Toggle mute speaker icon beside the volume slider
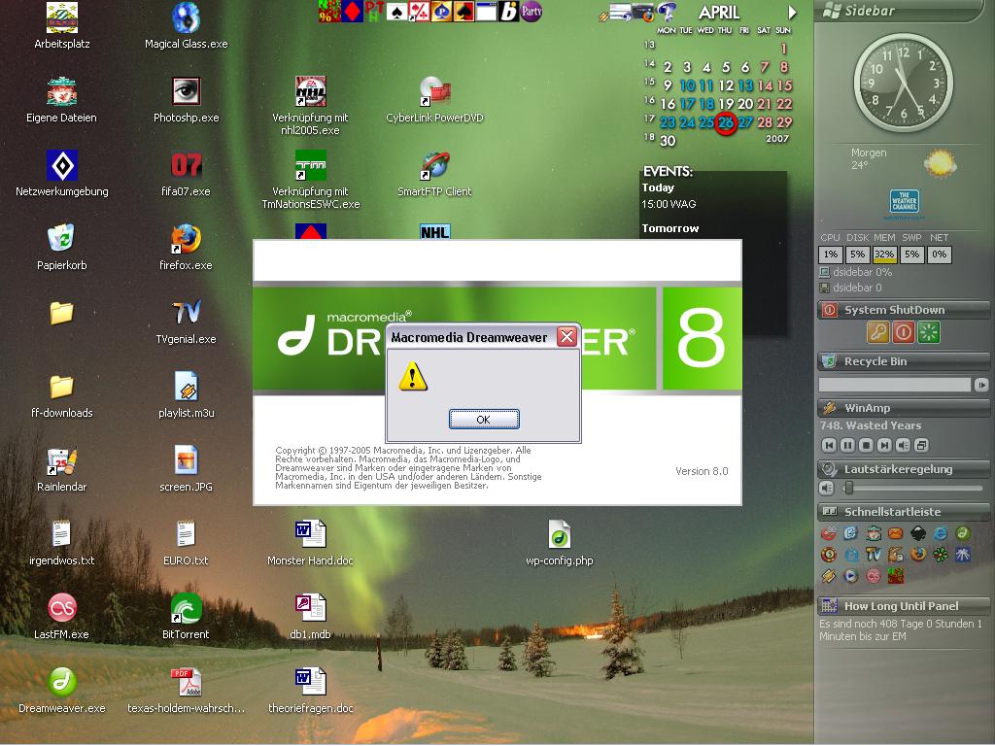The height and width of the screenshot is (746, 995). click(x=826, y=488)
